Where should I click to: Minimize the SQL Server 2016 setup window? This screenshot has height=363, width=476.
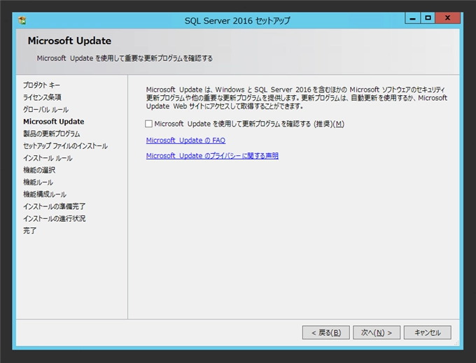(x=412, y=18)
